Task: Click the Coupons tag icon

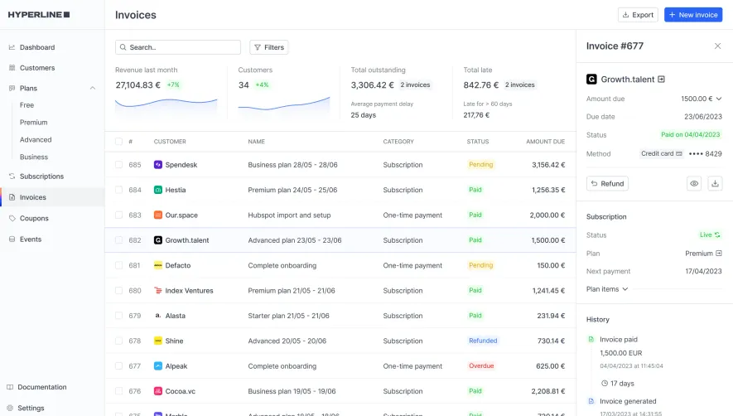Action: click(x=12, y=218)
